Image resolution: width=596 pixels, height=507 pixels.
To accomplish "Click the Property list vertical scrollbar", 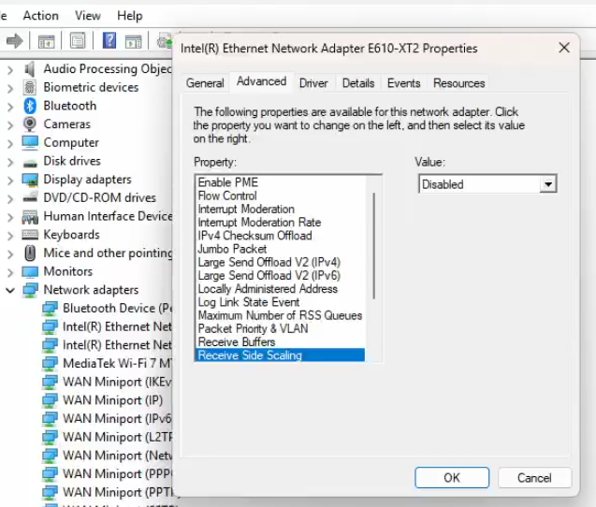I will pos(373,246).
